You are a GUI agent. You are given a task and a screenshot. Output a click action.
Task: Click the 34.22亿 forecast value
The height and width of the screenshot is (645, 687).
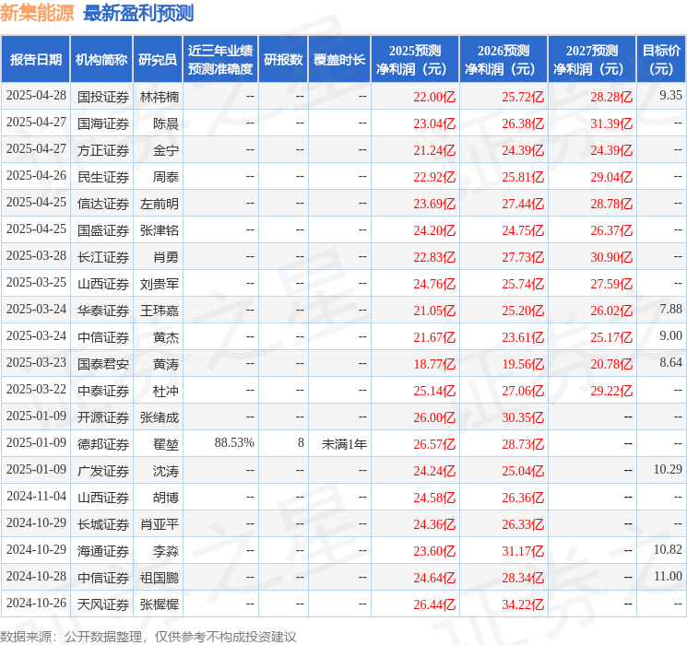(x=523, y=604)
